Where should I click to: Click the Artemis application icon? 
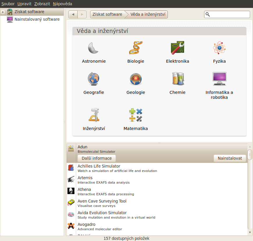tap(71, 180)
